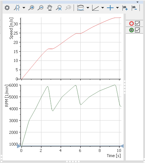Click the add flag marker icon
The image size is (145, 163).
(125, 8)
